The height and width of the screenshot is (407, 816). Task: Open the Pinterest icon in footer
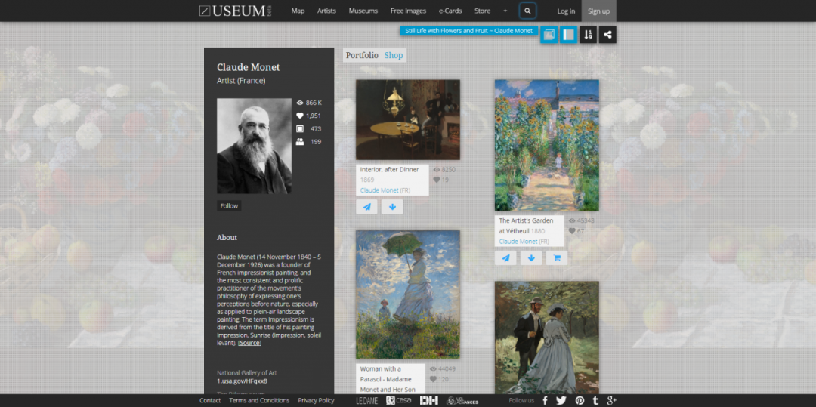point(580,400)
